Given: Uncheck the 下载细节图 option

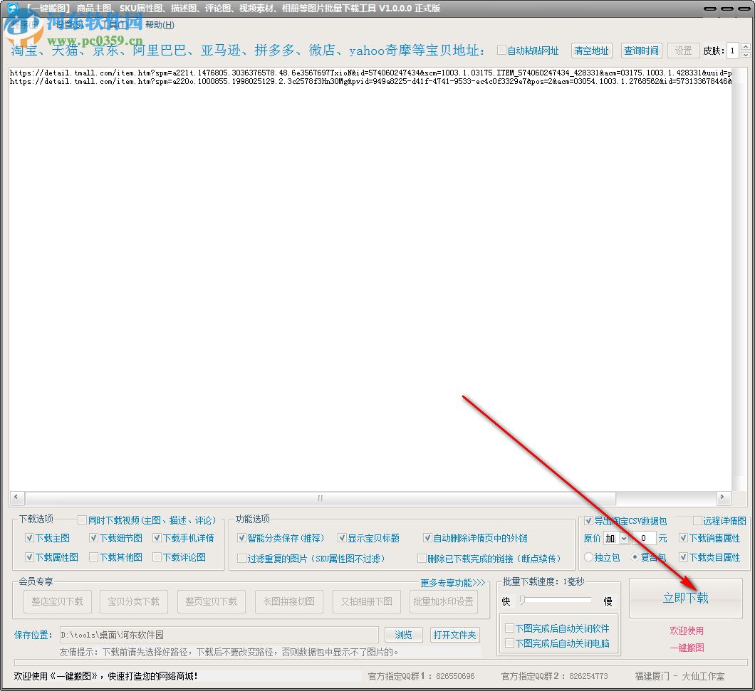Looking at the screenshot, I should (93, 538).
